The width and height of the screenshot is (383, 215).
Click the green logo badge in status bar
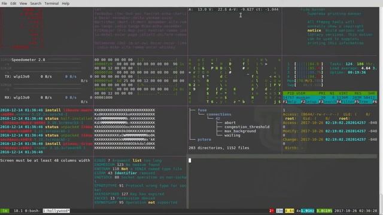(x=5, y=211)
